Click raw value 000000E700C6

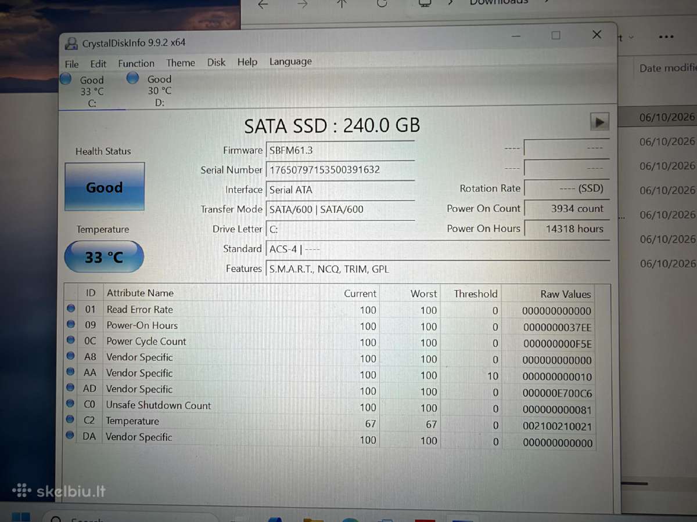(x=558, y=393)
